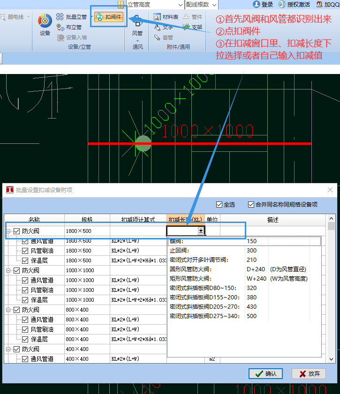Image resolution: width=340 pixels, height=394 pixels.
Task: Uncheck 防火阀 1000×1000 checkbox
Action: pyautogui.click(x=17, y=270)
